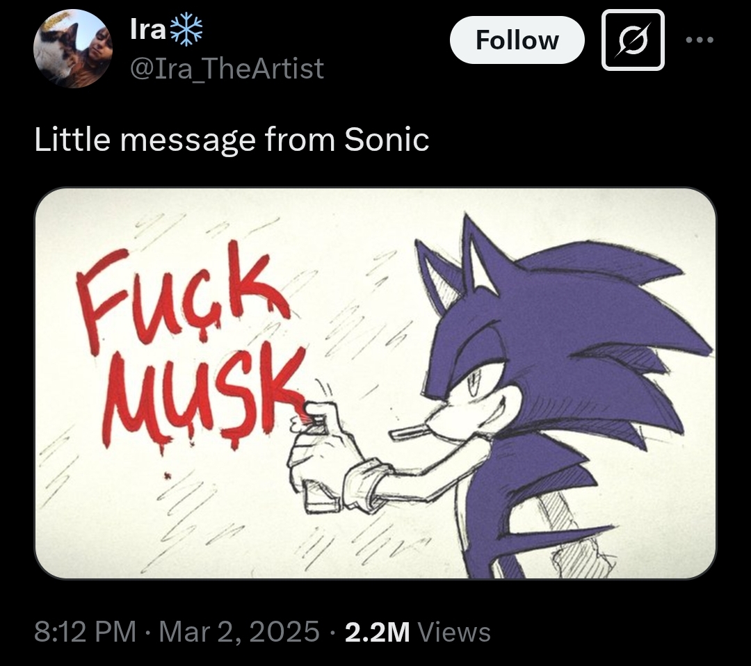Screen dimensions: 751x666
Task: Open the @Ira_TheArtist handle link
Action: [x=227, y=68]
